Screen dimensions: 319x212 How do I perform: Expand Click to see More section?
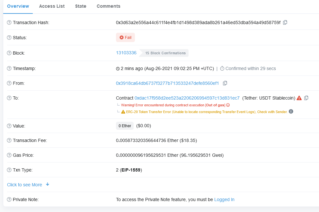click(25, 185)
